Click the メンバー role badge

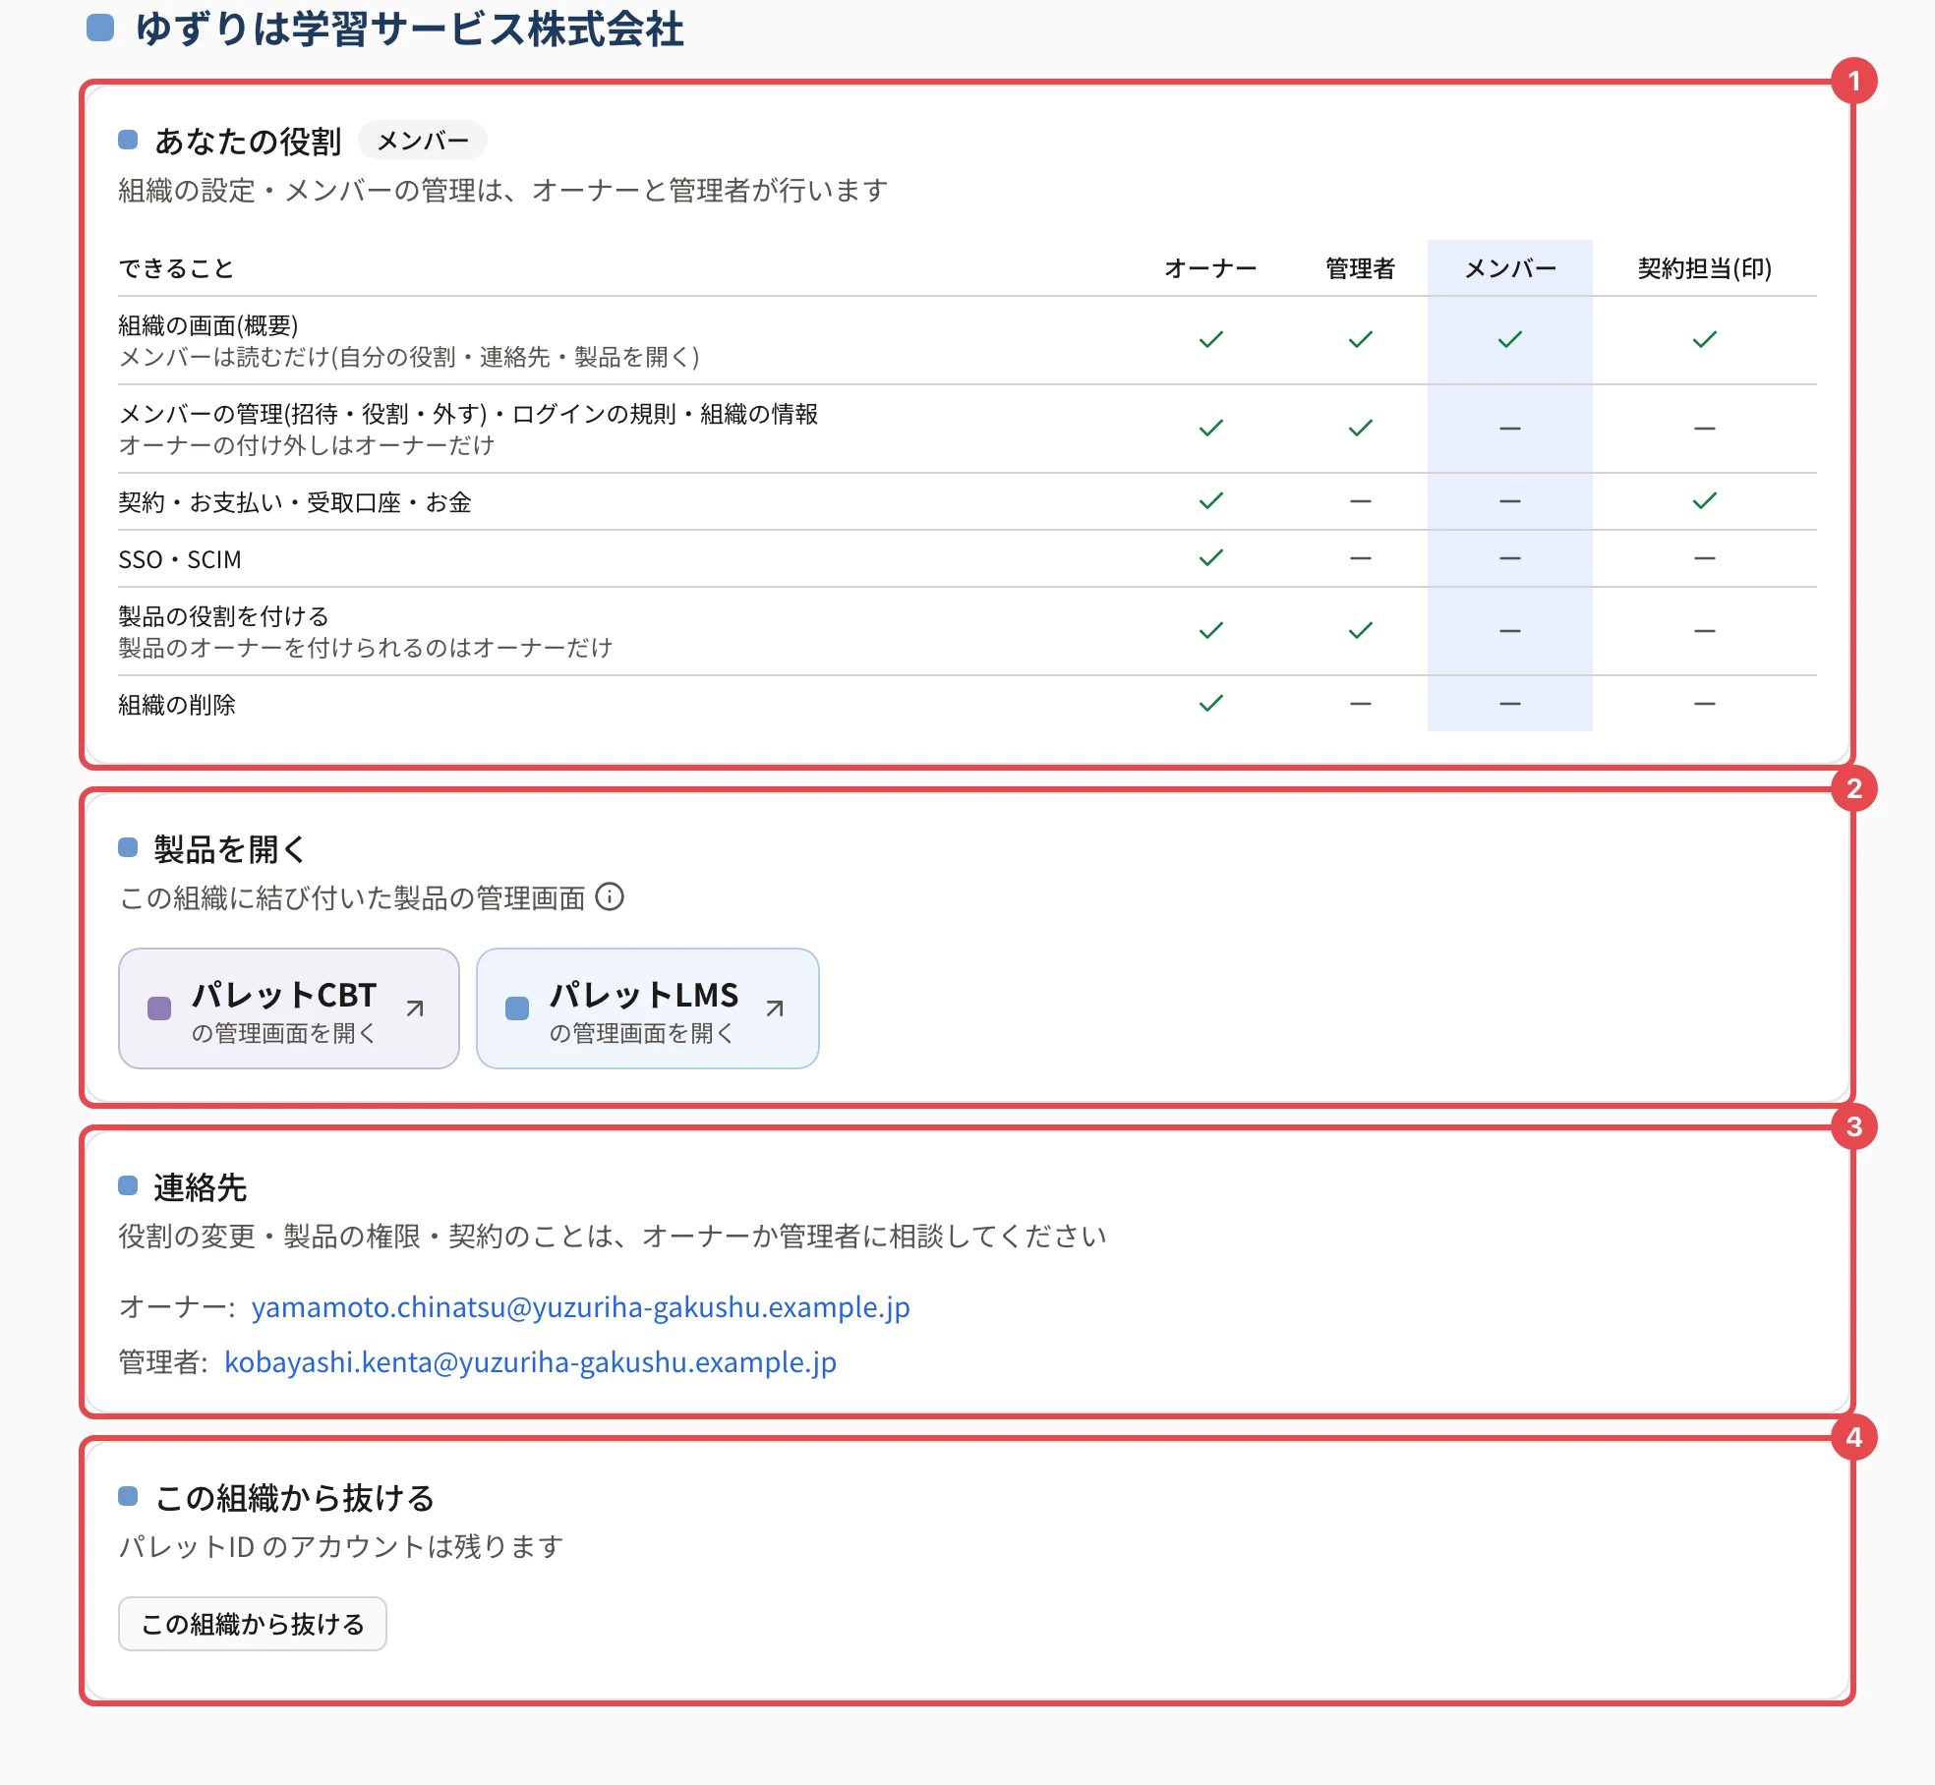point(423,141)
